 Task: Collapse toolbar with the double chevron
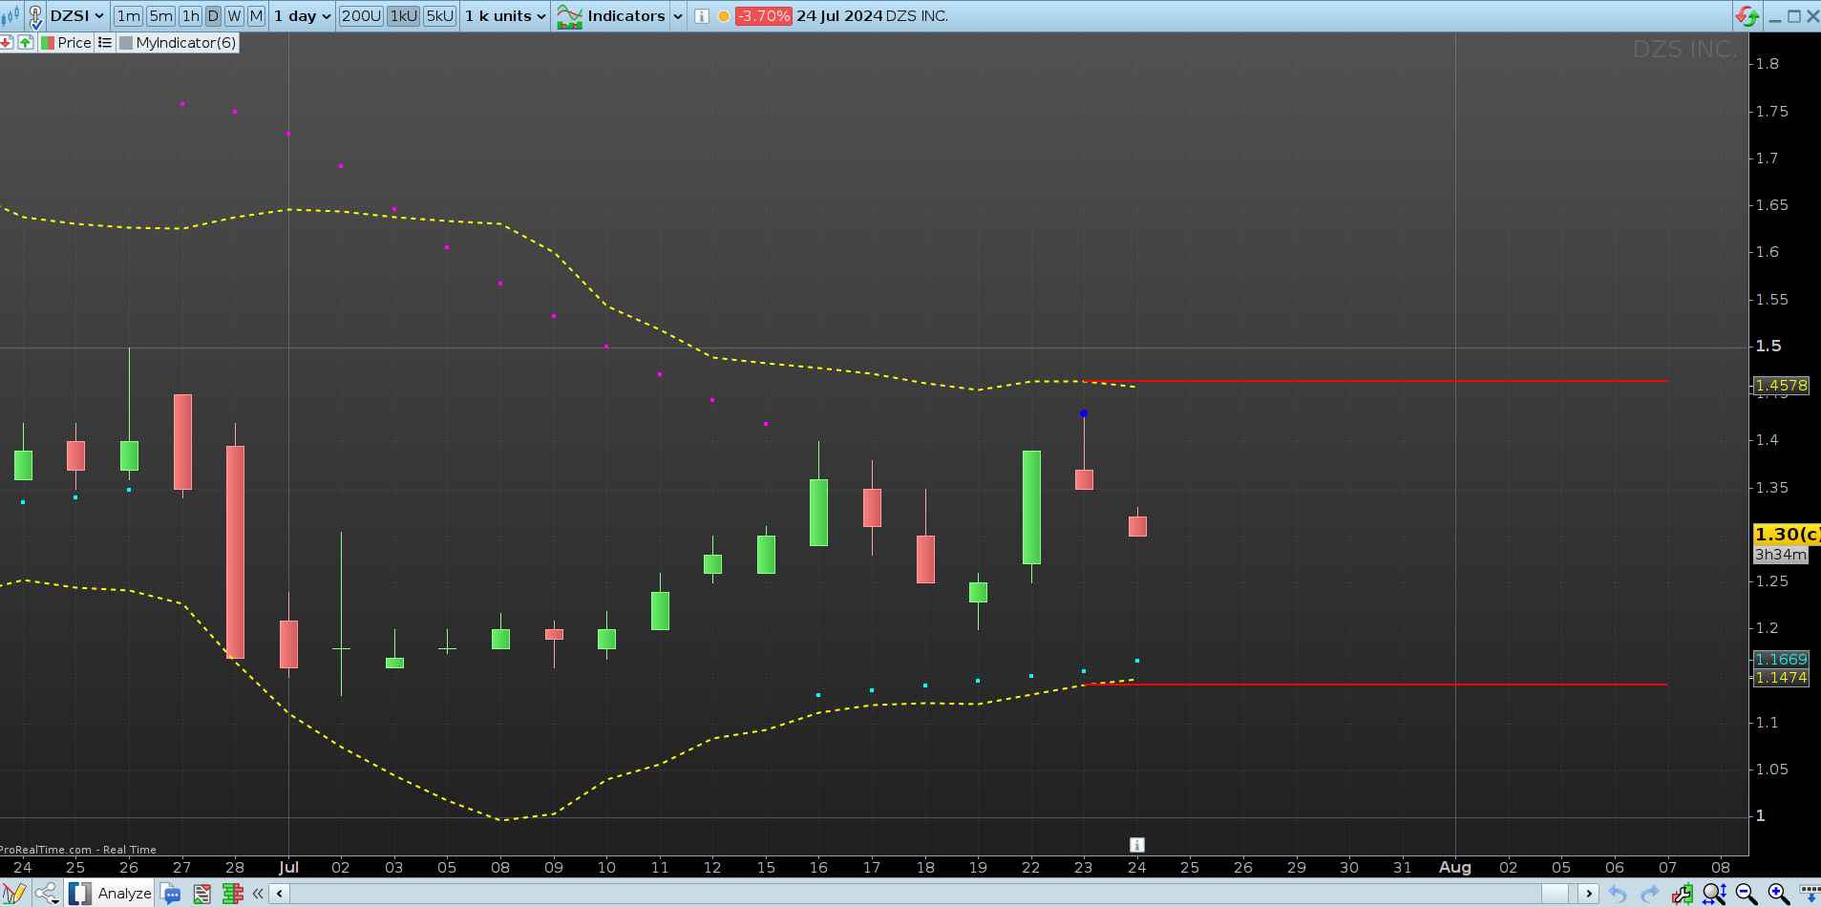[258, 894]
